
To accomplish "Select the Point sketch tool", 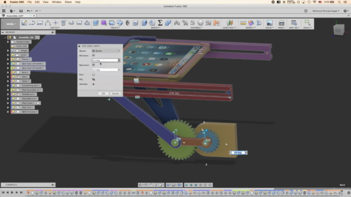I will tap(55, 23).
